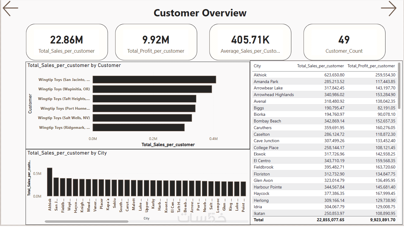The image size is (404, 227).
Task: Click the City axis title under the column chart
Action: click(146, 218)
